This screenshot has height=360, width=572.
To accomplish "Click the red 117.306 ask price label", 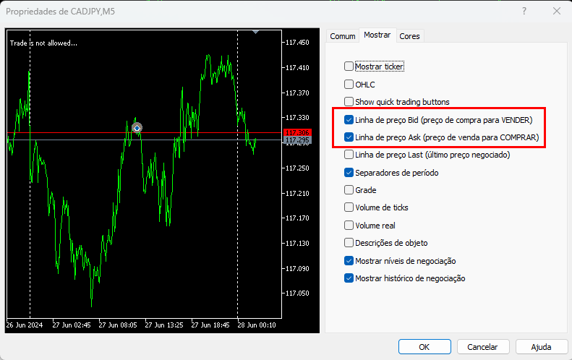I will tap(297, 132).
